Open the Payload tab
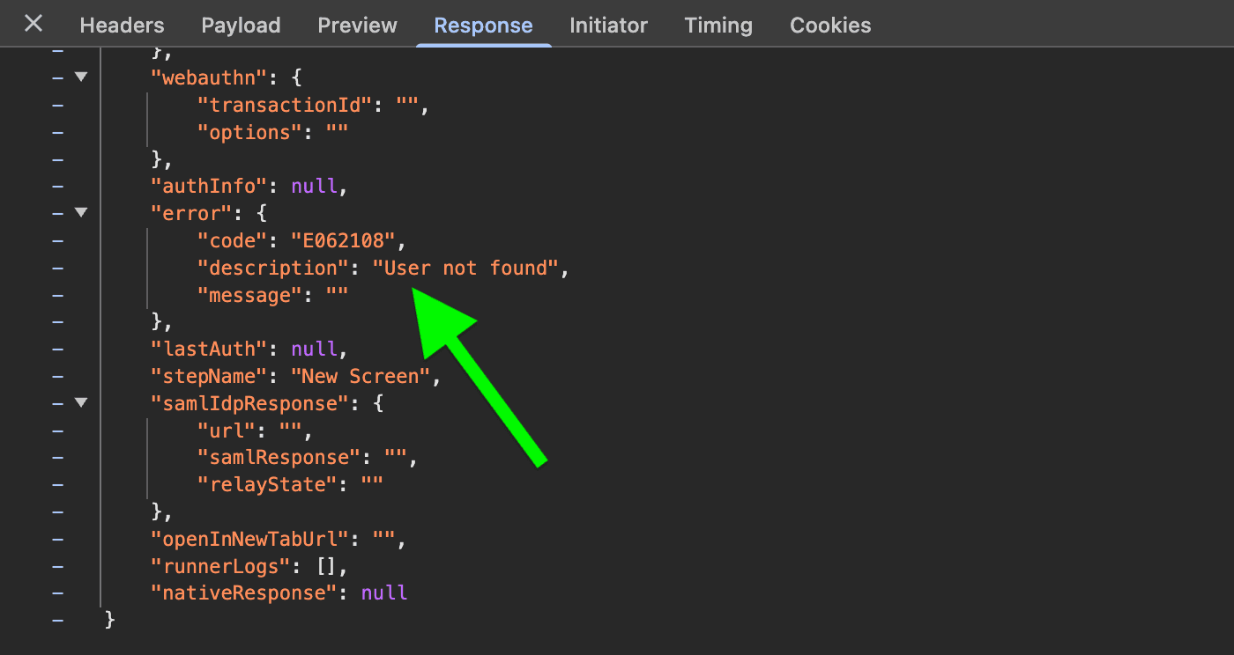Screen dimensions: 1234x655 click(241, 26)
